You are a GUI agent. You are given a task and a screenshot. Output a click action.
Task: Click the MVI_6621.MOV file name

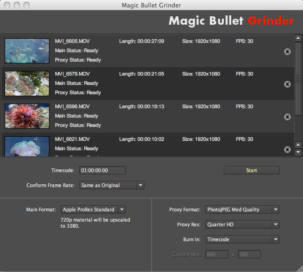point(72,139)
